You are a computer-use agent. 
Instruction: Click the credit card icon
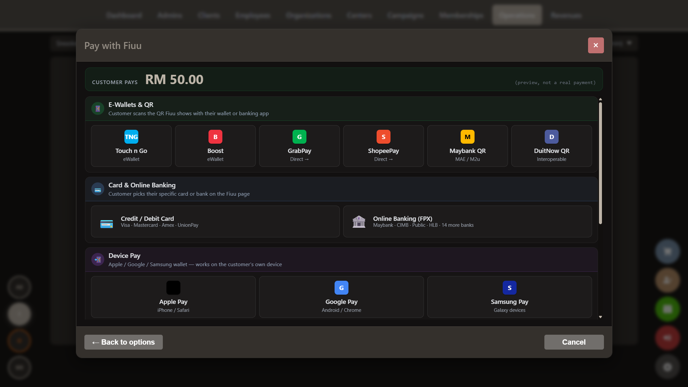pyautogui.click(x=107, y=224)
